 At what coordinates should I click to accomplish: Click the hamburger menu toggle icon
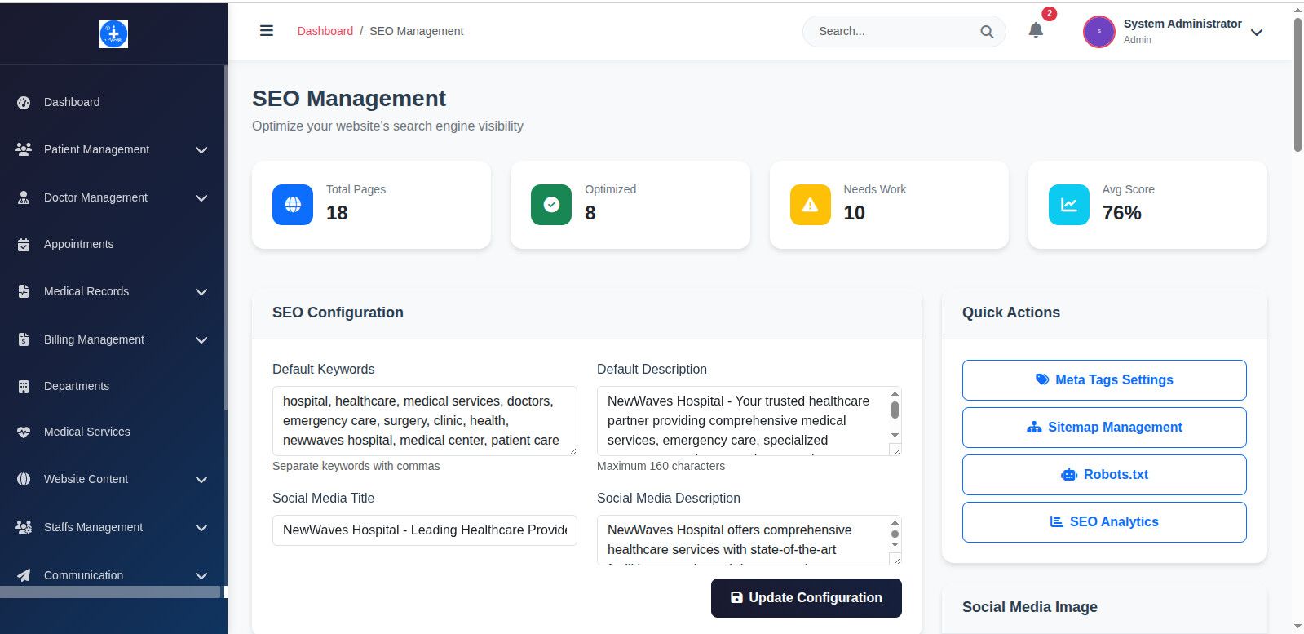pos(266,31)
